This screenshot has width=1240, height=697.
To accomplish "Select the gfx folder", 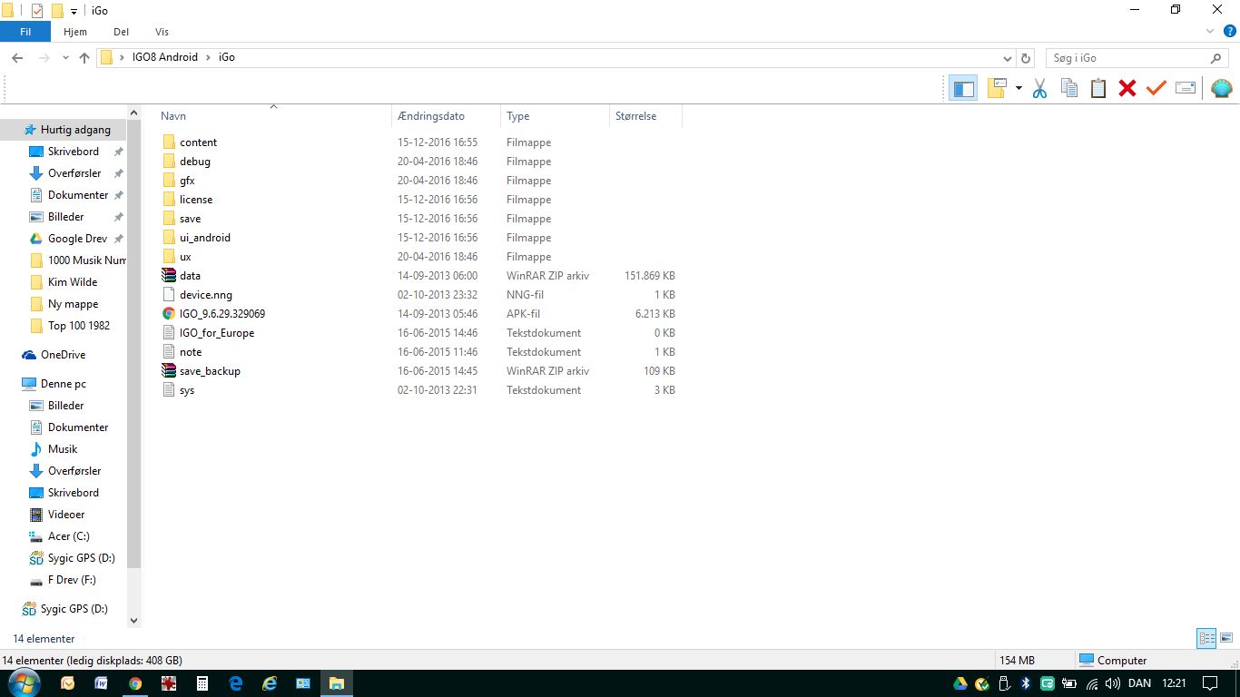I will [x=187, y=181].
